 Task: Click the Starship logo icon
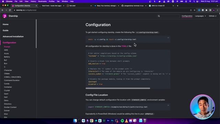click(4, 16)
